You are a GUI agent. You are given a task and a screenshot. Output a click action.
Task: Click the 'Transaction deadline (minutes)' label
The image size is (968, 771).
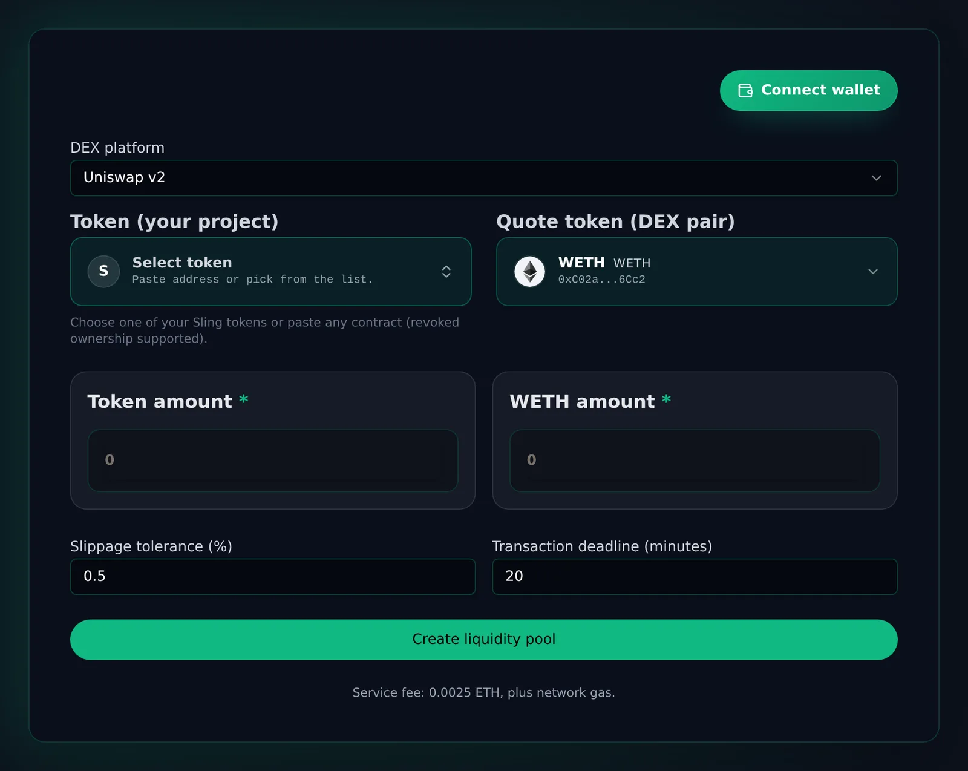[x=602, y=546]
